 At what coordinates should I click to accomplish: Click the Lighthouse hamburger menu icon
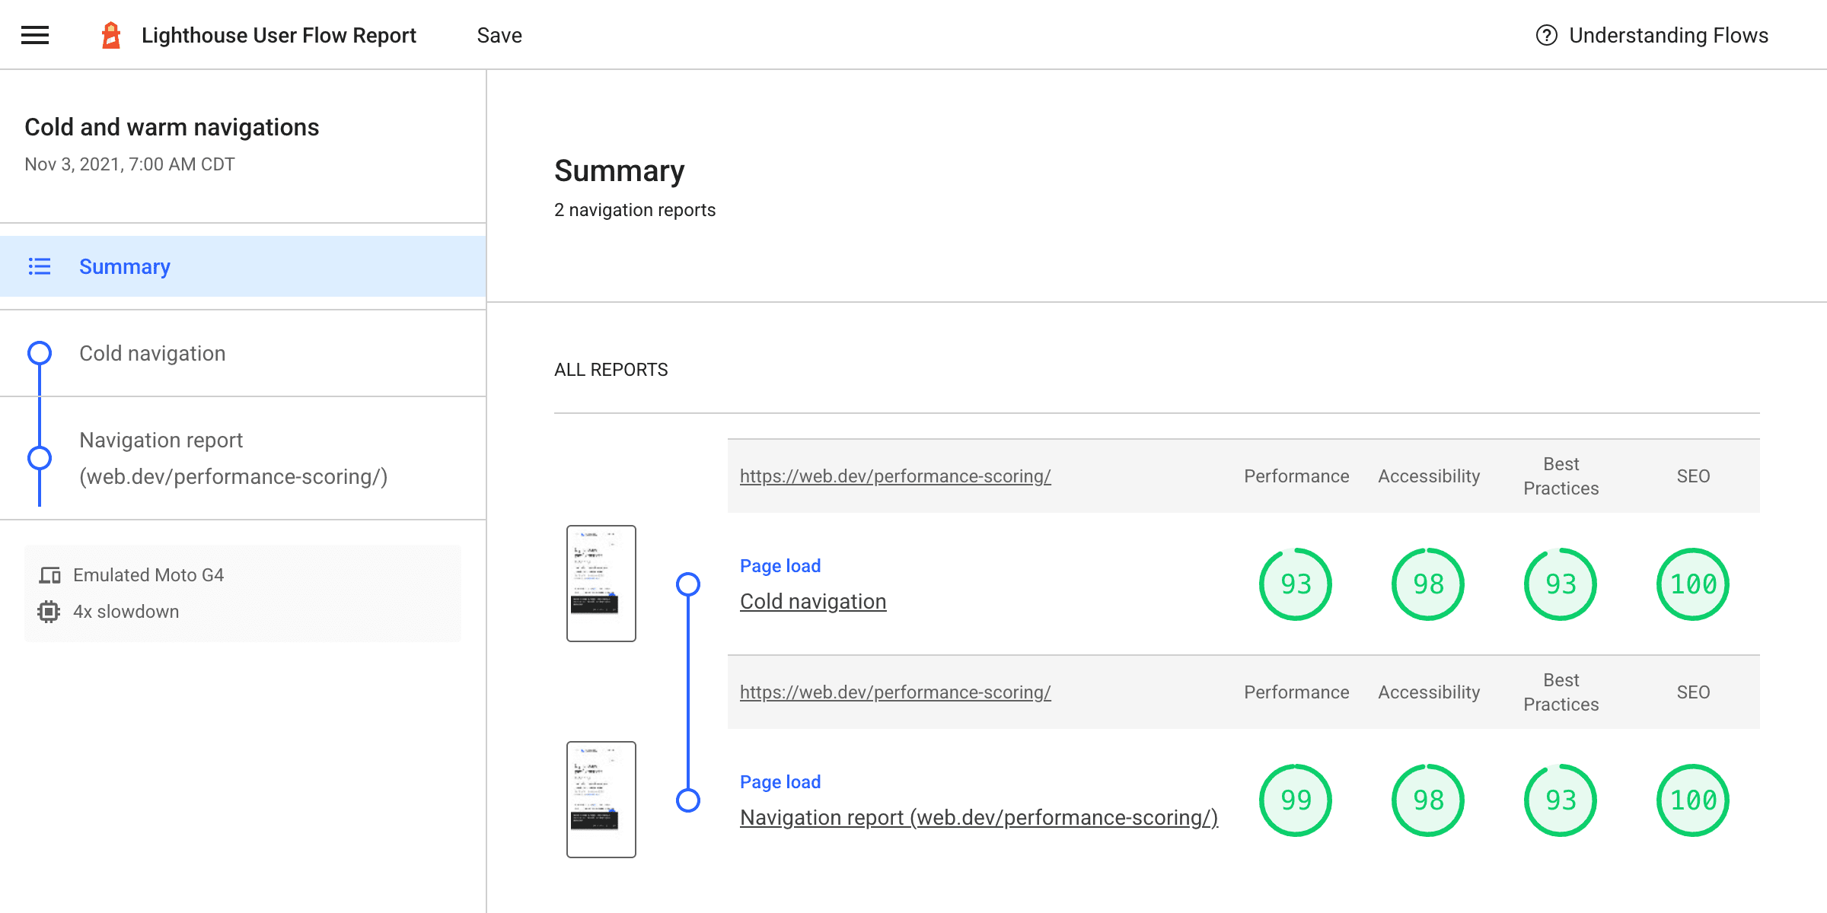coord(35,35)
